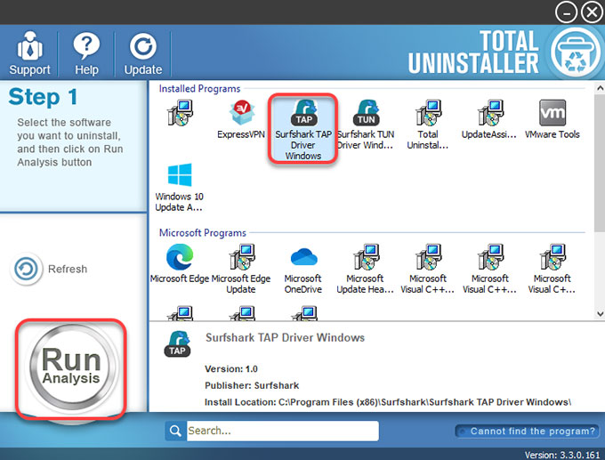Select Total Uninstaller program entry
605x460 pixels.
428,125
